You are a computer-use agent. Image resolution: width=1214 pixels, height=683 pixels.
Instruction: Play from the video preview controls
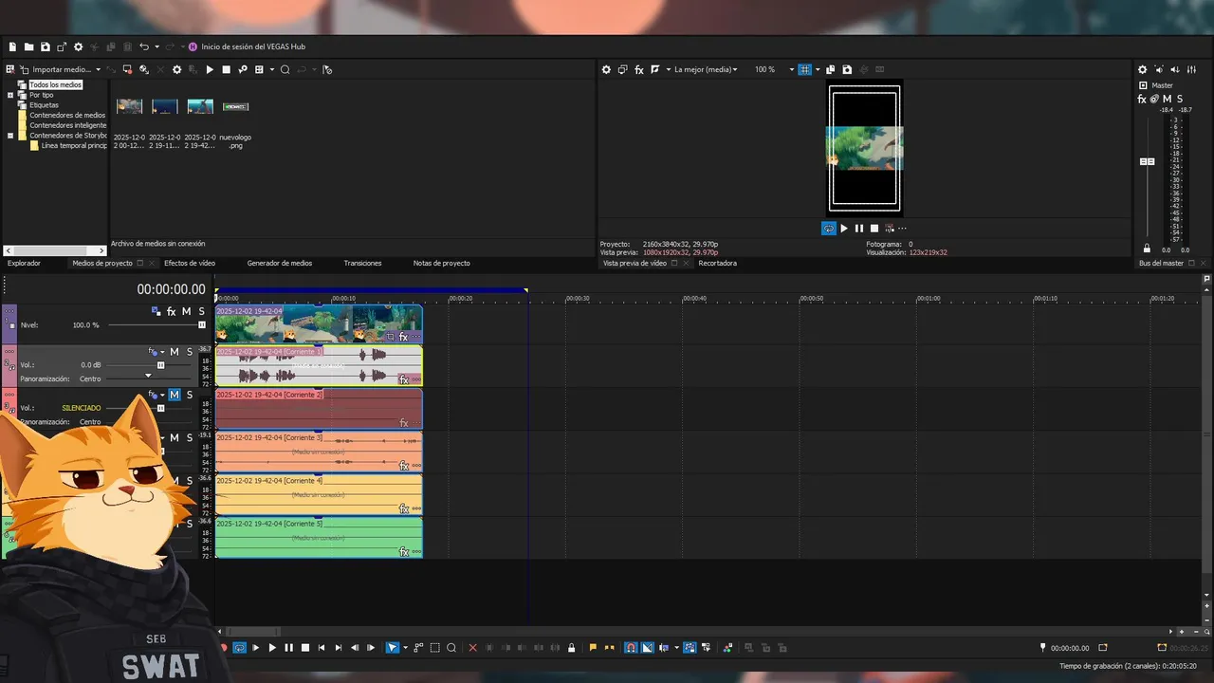[844, 228]
